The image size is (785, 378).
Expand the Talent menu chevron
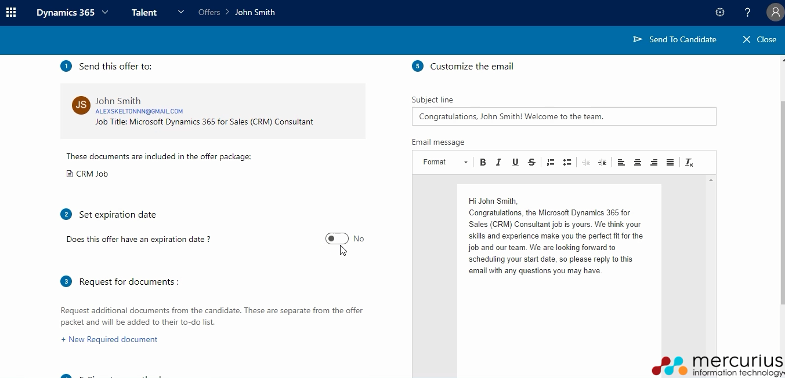(x=181, y=12)
